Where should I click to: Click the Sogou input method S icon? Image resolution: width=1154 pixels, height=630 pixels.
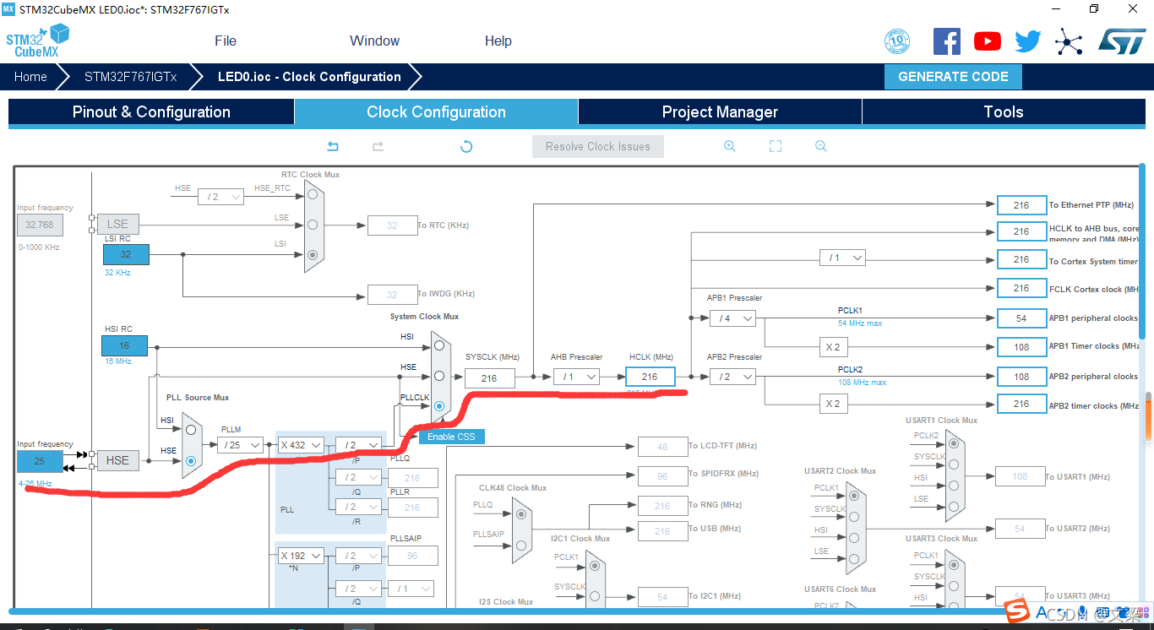(x=1018, y=612)
